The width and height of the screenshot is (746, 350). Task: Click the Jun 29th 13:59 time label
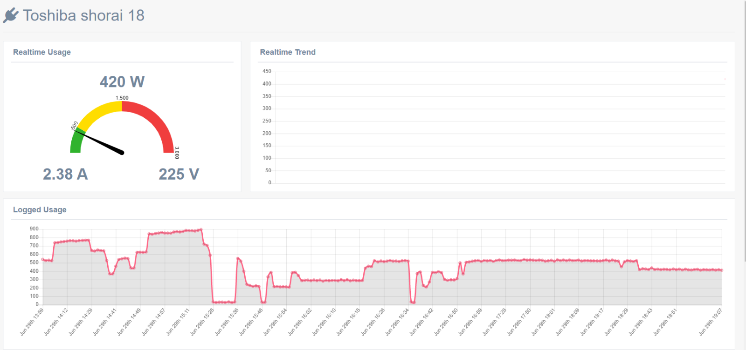pos(32,322)
